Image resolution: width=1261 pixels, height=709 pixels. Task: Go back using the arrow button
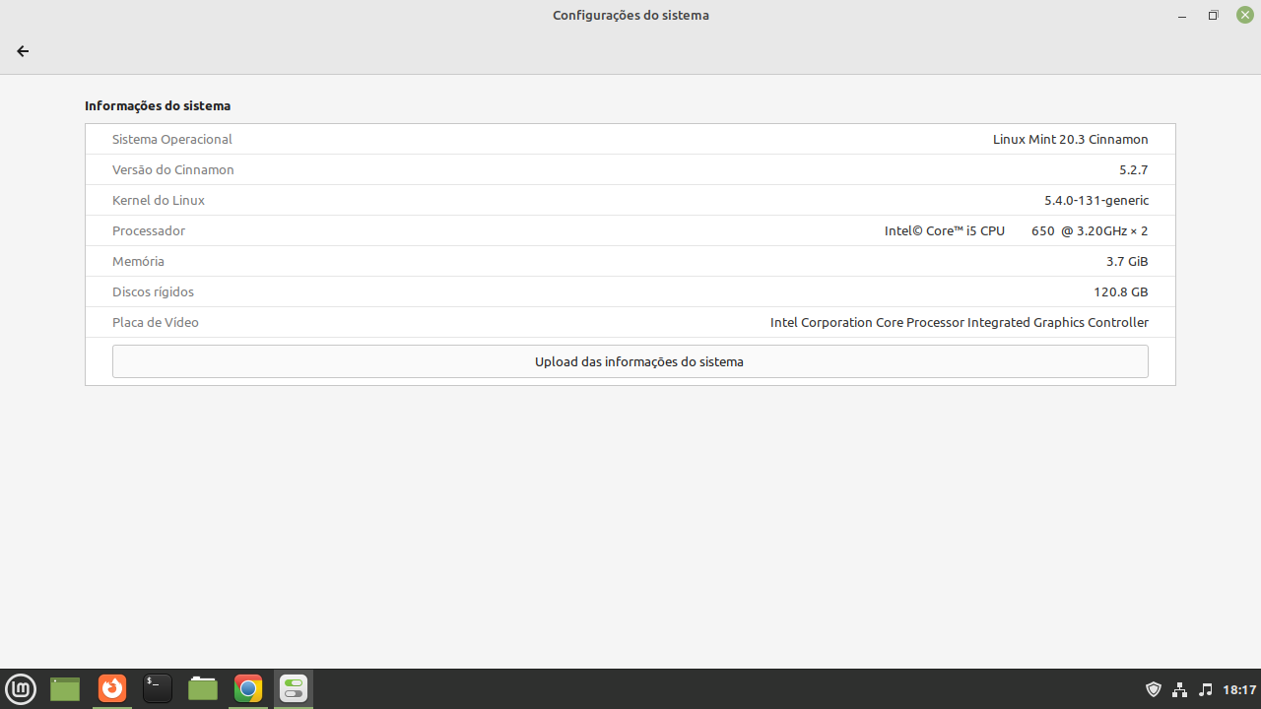[23, 51]
